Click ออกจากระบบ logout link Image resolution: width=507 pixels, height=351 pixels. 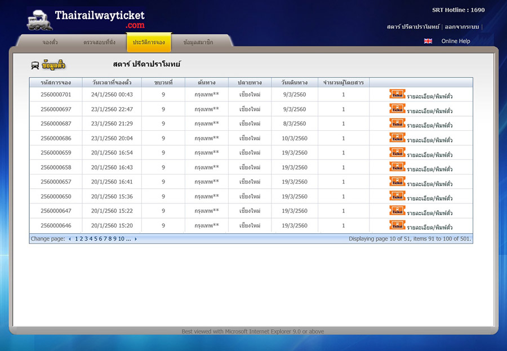point(462,27)
